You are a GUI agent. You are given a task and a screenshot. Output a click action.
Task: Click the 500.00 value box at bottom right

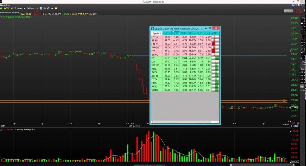(295, 162)
